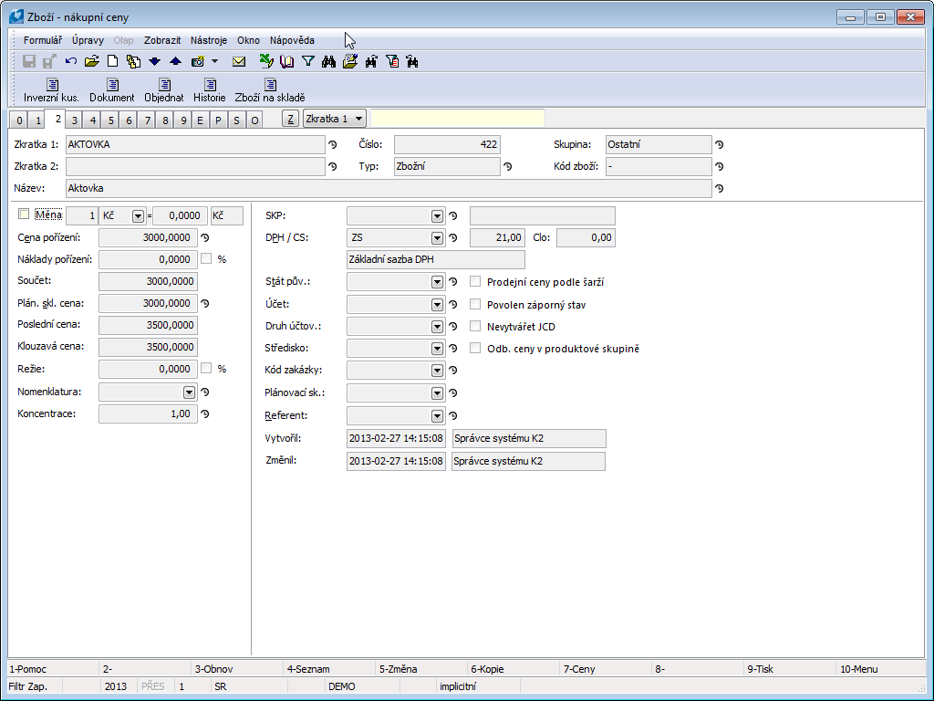Expand the Středisko combo box

pos(437,348)
